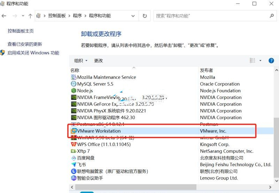Screen dimensions: 279x193
Task: Navigate to 程序 breadcrumb
Action: [x=77, y=16]
